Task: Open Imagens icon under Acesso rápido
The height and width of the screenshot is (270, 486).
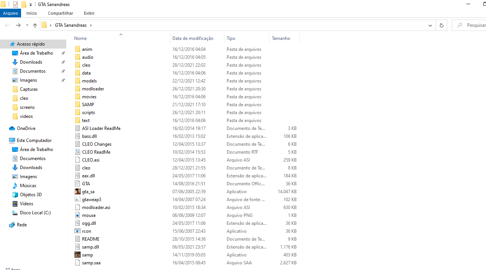Action: point(15,80)
